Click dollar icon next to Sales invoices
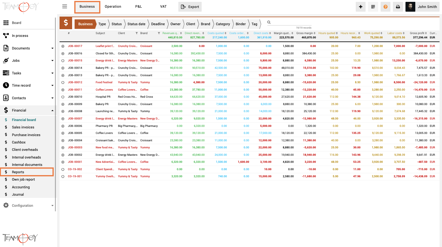This screenshot has height=247, width=442. 6,127
